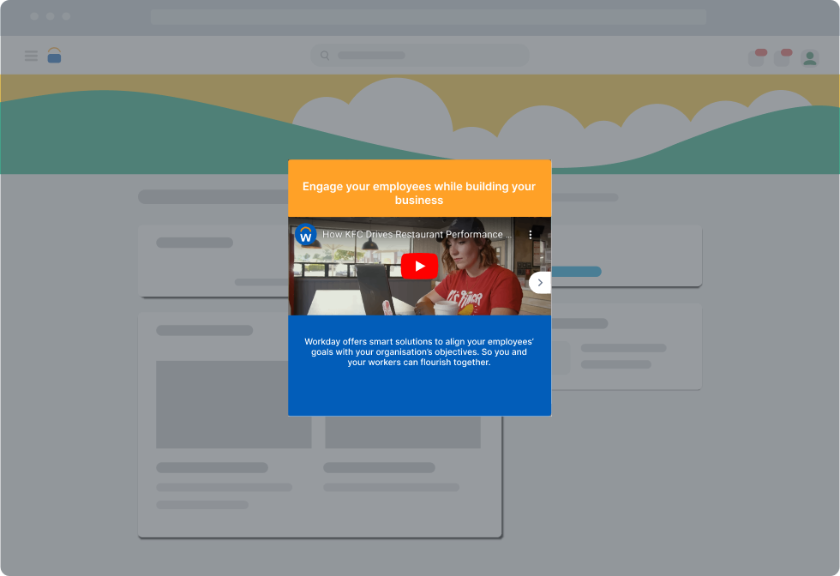Screen dimensions: 840x576
Task: Open the user profile avatar icon
Action: click(810, 58)
